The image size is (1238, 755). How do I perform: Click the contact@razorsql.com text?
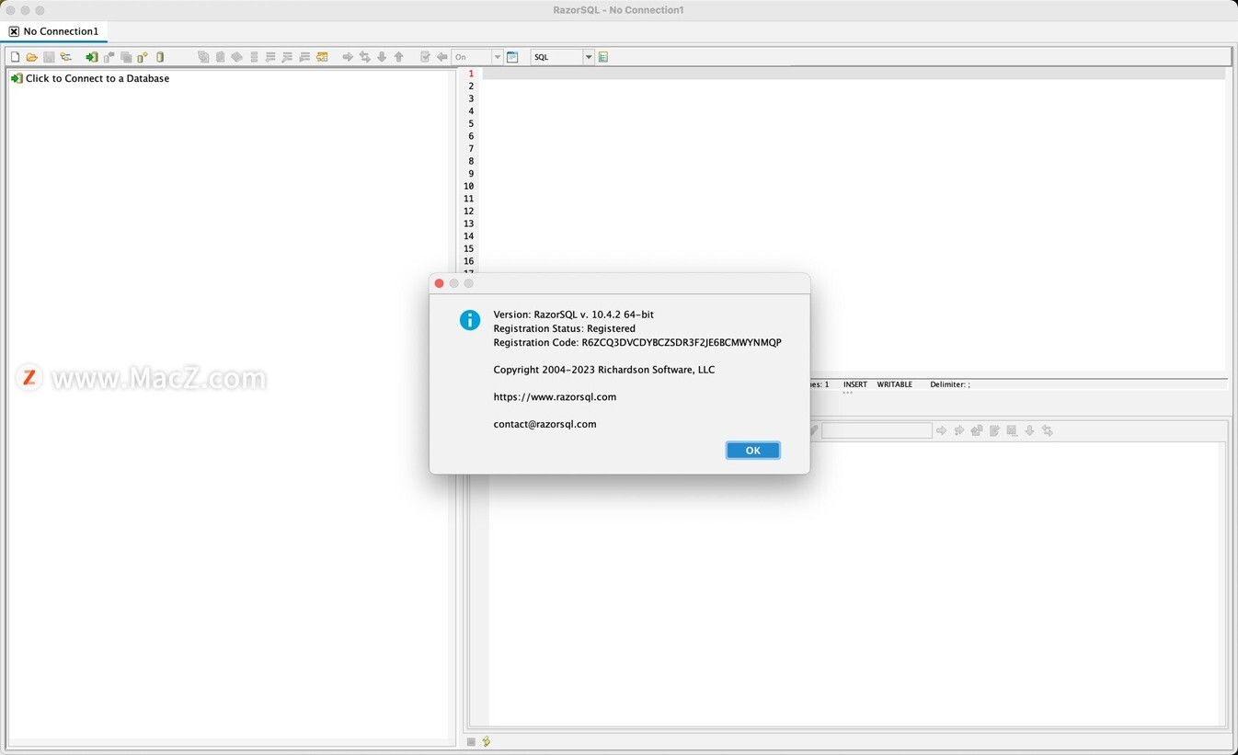tap(544, 424)
